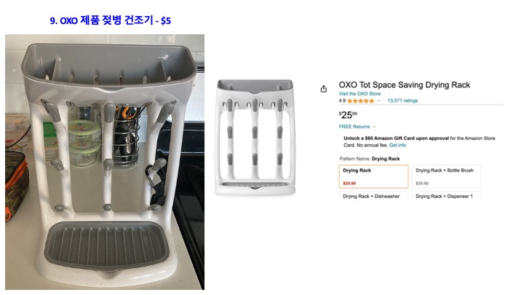This screenshot has height=295, width=524.
Task: Open the 13,571 ratings link
Action: (x=402, y=101)
